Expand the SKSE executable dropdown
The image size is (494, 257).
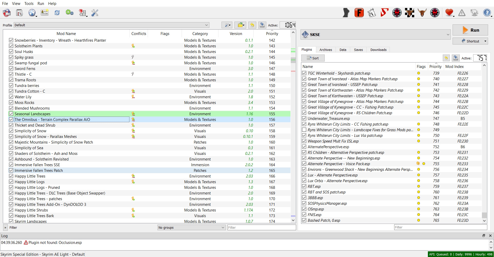[x=376, y=34]
